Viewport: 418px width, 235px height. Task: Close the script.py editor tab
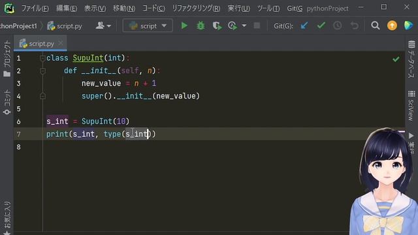61,43
